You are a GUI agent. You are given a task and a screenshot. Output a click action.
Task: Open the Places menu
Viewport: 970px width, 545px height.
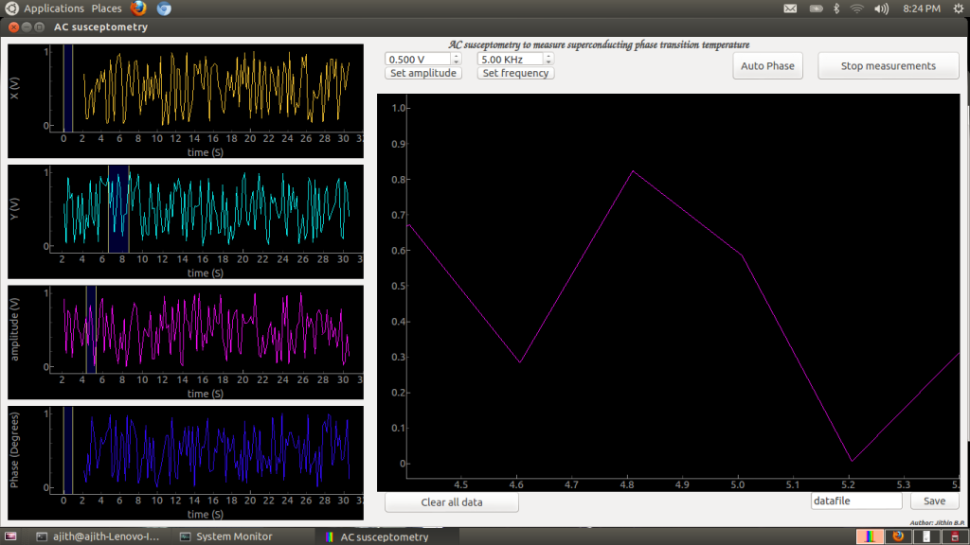(106, 9)
